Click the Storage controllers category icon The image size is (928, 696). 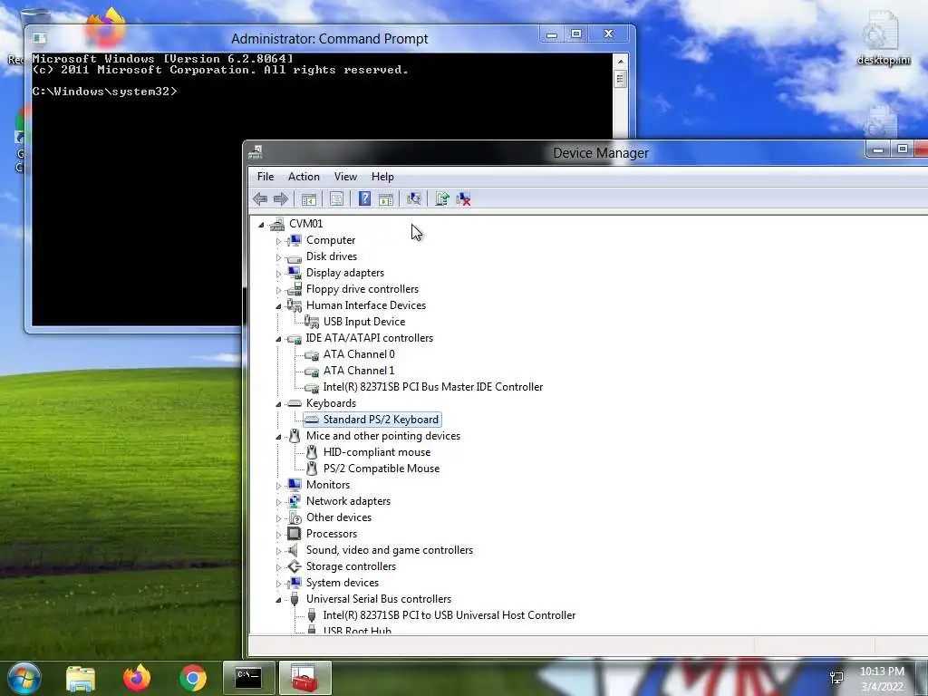(295, 565)
